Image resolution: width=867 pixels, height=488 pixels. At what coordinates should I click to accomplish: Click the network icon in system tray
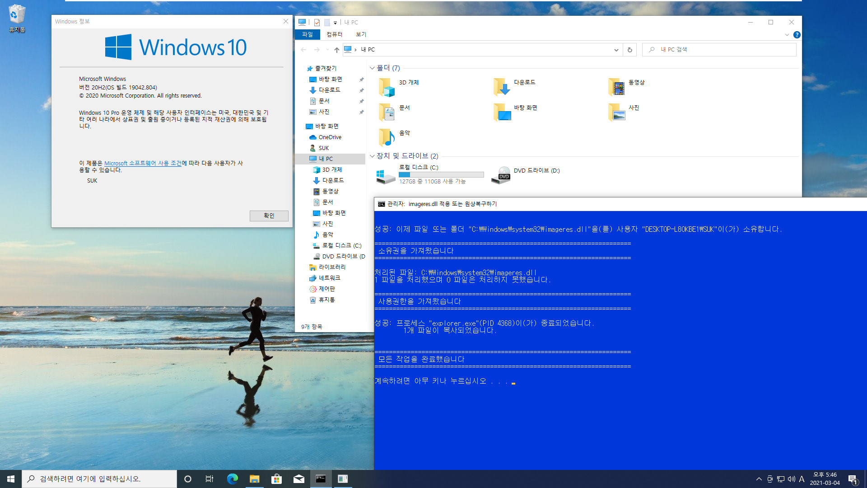(780, 479)
